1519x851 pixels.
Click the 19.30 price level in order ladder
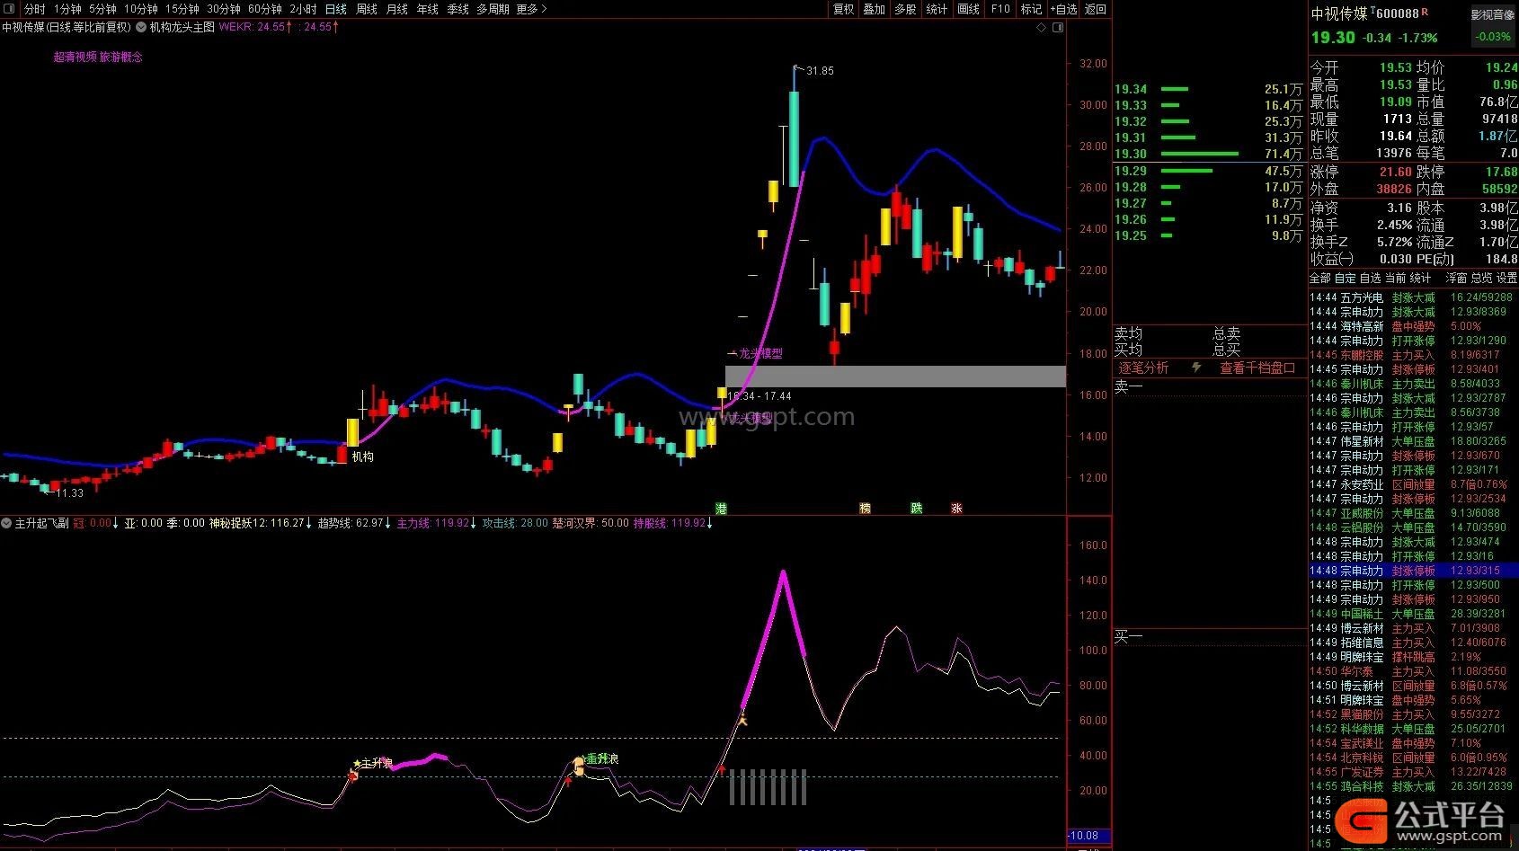[x=1131, y=155]
